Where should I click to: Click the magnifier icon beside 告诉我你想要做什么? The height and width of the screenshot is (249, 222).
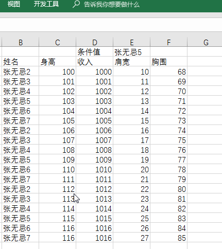[76, 4]
